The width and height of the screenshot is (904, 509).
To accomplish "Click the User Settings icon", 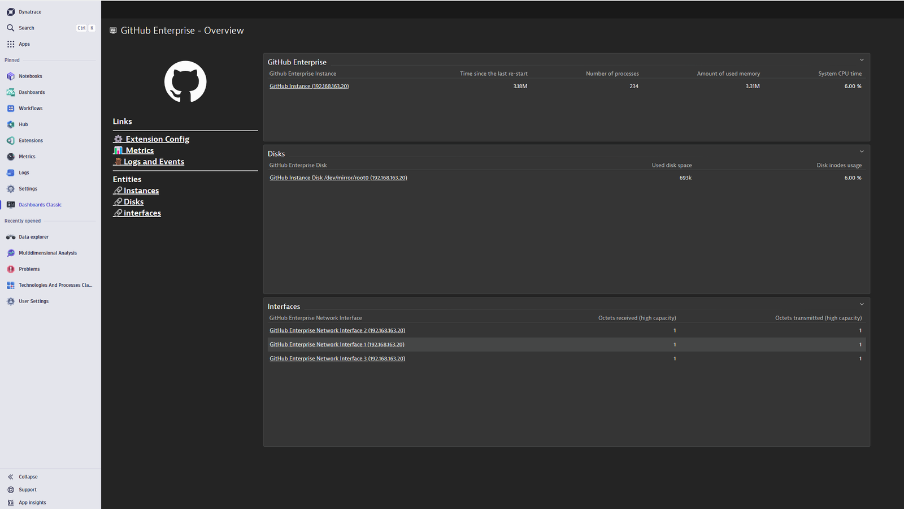I will [x=11, y=301].
